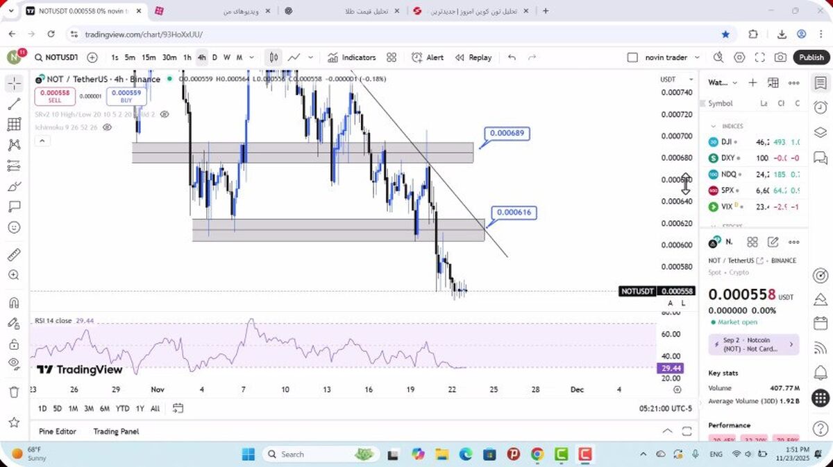The width and height of the screenshot is (833, 467).
Task: Open the Trading Panel tab
Action: pyautogui.click(x=116, y=431)
